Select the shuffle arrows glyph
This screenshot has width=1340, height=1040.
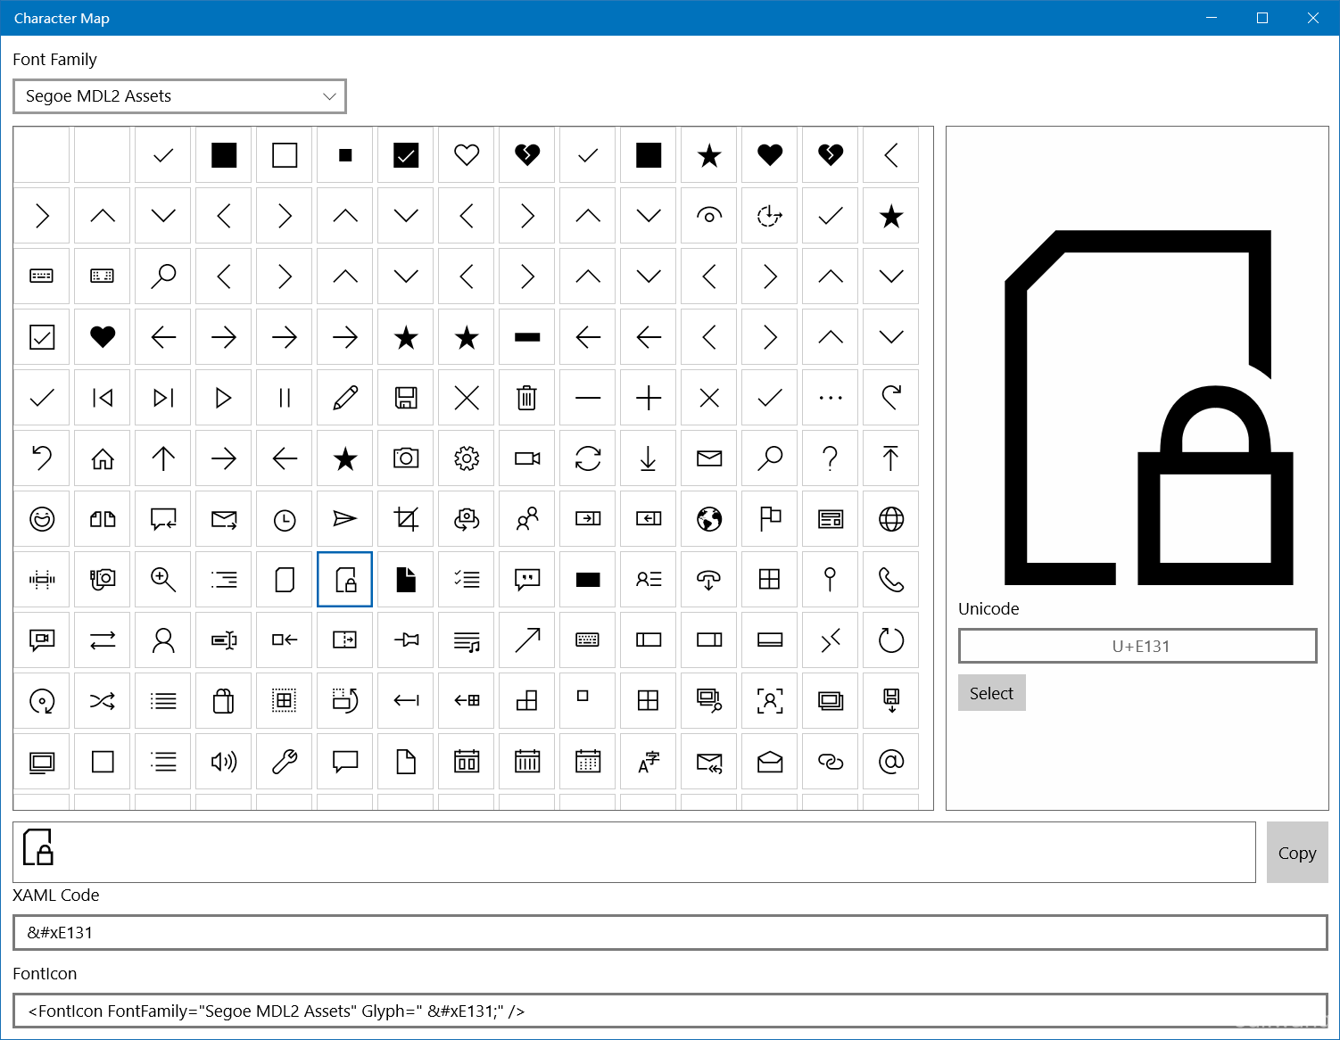coord(103,701)
